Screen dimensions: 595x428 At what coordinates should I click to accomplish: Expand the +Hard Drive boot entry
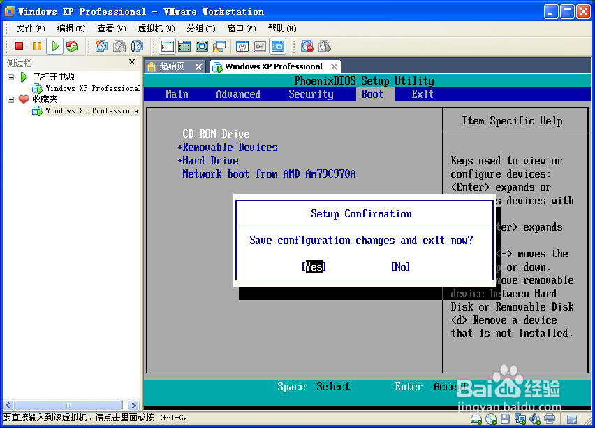click(x=208, y=160)
